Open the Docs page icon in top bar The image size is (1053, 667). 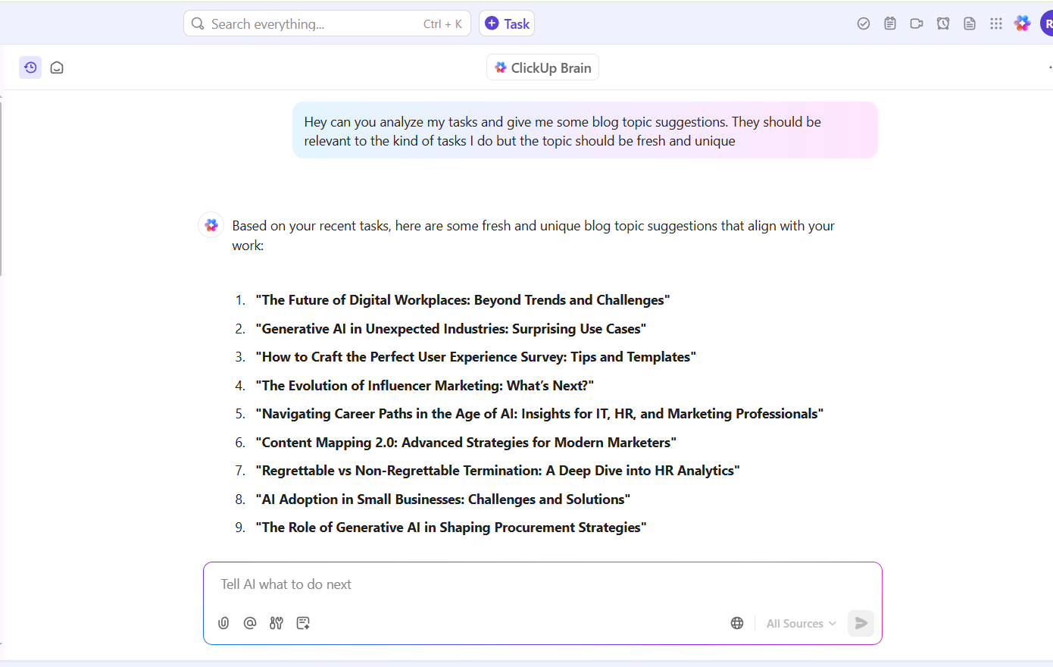970,23
